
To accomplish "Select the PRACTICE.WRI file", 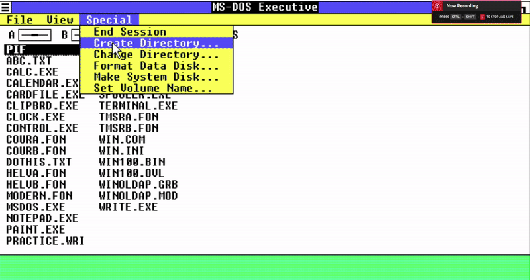I will point(45,241).
